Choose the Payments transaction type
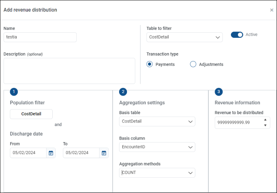This screenshot has height=193, width=277. pyautogui.click(x=150, y=64)
